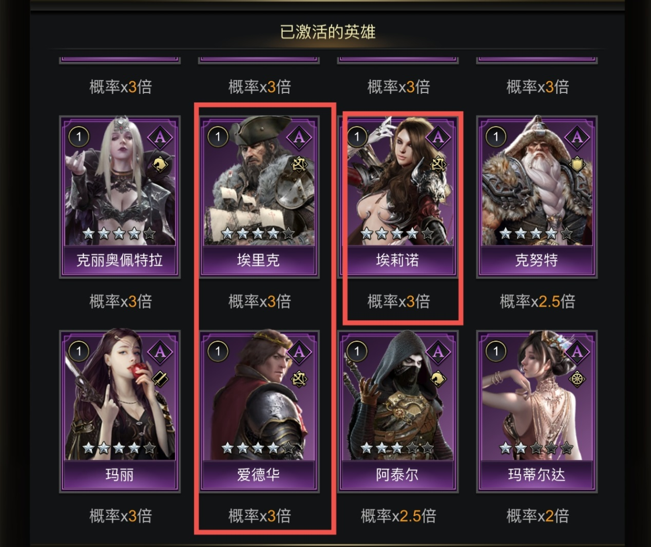The width and height of the screenshot is (651, 547).
Task: Click the crossbow class icon on 埃莉诺 card
Action: pos(438,165)
